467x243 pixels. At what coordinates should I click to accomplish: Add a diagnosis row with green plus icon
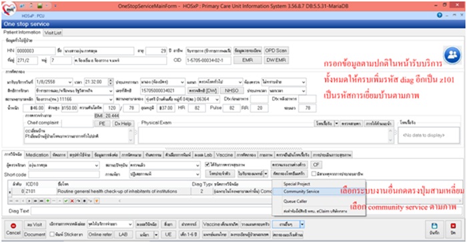point(47,201)
